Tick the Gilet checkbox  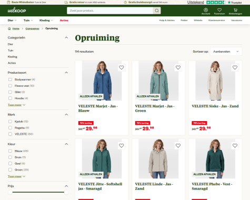(x=10, y=92)
